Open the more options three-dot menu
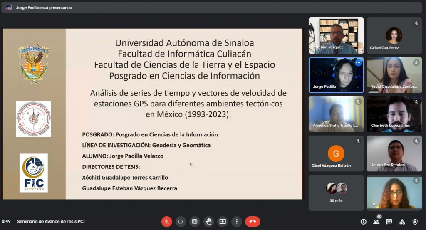426x230 pixels. pyautogui.click(x=237, y=222)
